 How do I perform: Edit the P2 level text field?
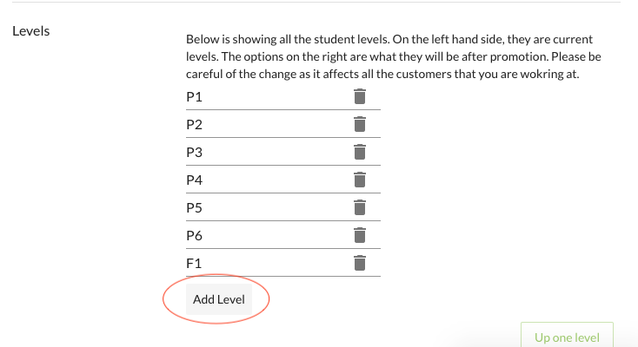[261, 125]
